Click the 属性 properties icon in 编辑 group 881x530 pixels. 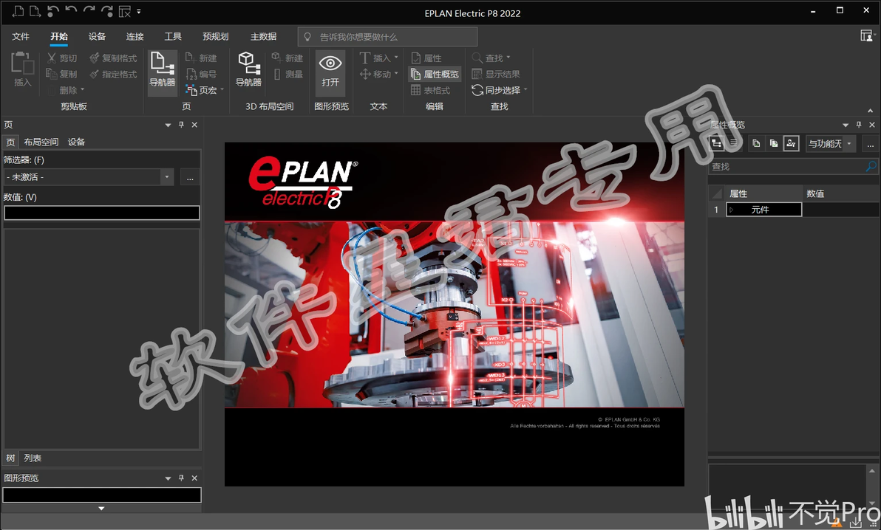coord(416,58)
